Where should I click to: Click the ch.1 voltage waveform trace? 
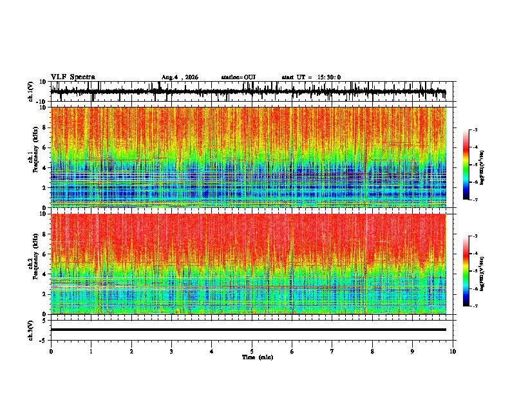pyautogui.click(x=249, y=91)
